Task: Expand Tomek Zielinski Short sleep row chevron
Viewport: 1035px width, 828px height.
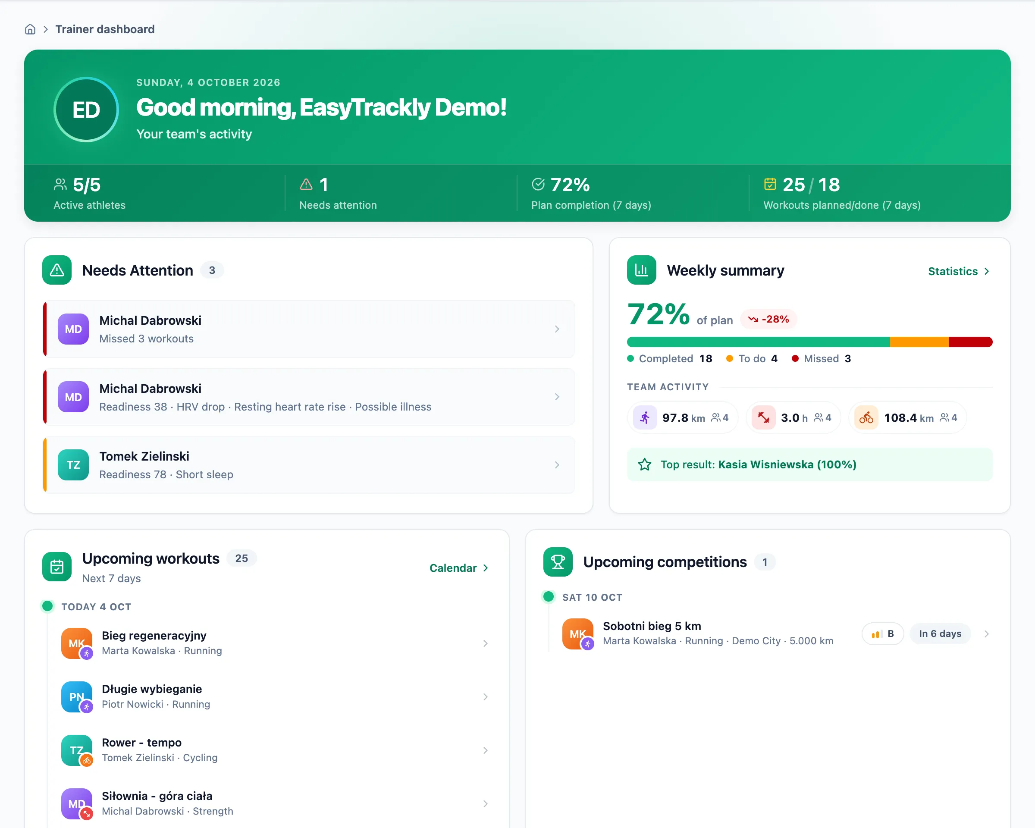Action: pyautogui.click(x=557, y=465)
